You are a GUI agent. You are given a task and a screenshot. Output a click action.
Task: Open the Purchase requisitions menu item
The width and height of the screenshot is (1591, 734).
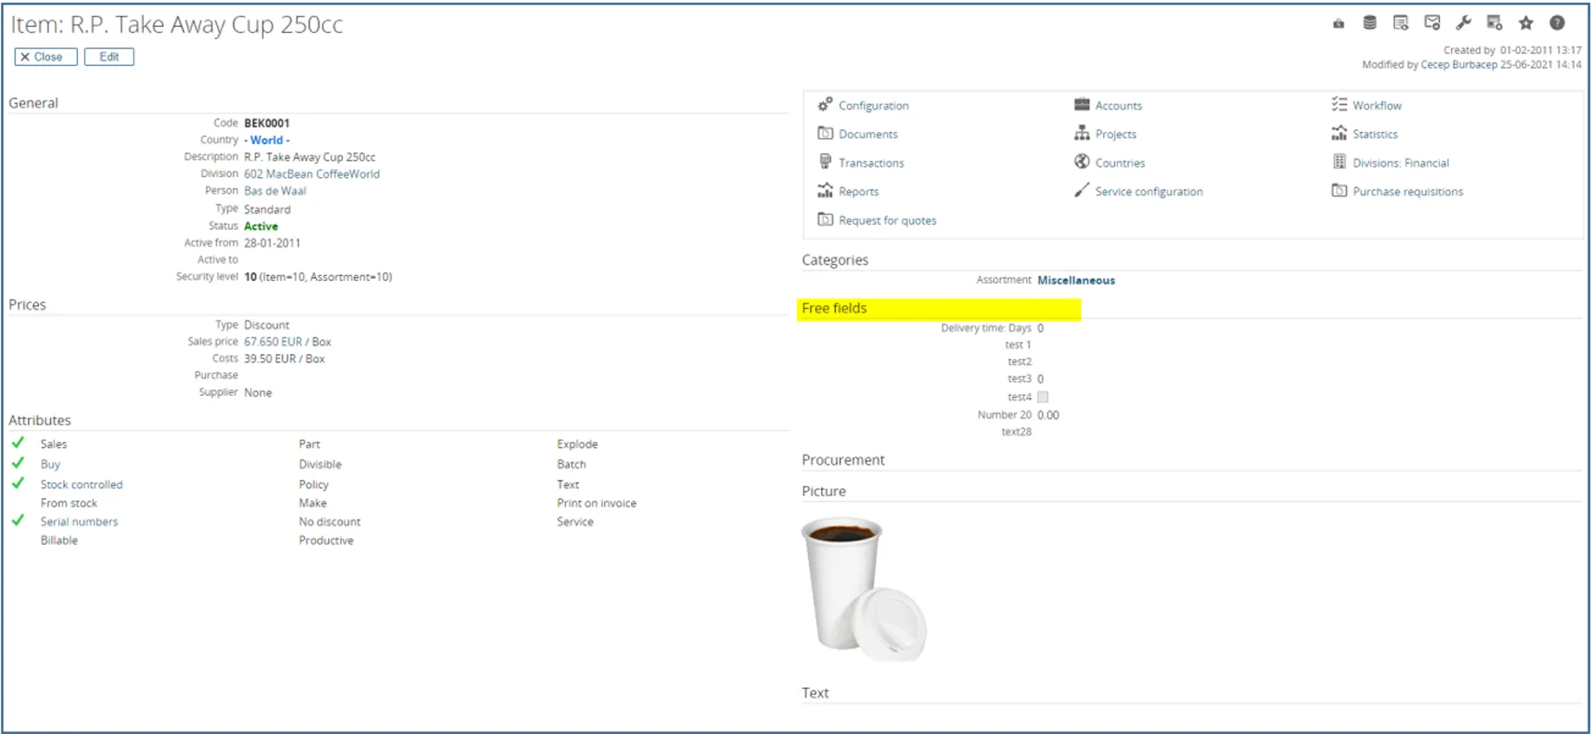click(1407, 192)
